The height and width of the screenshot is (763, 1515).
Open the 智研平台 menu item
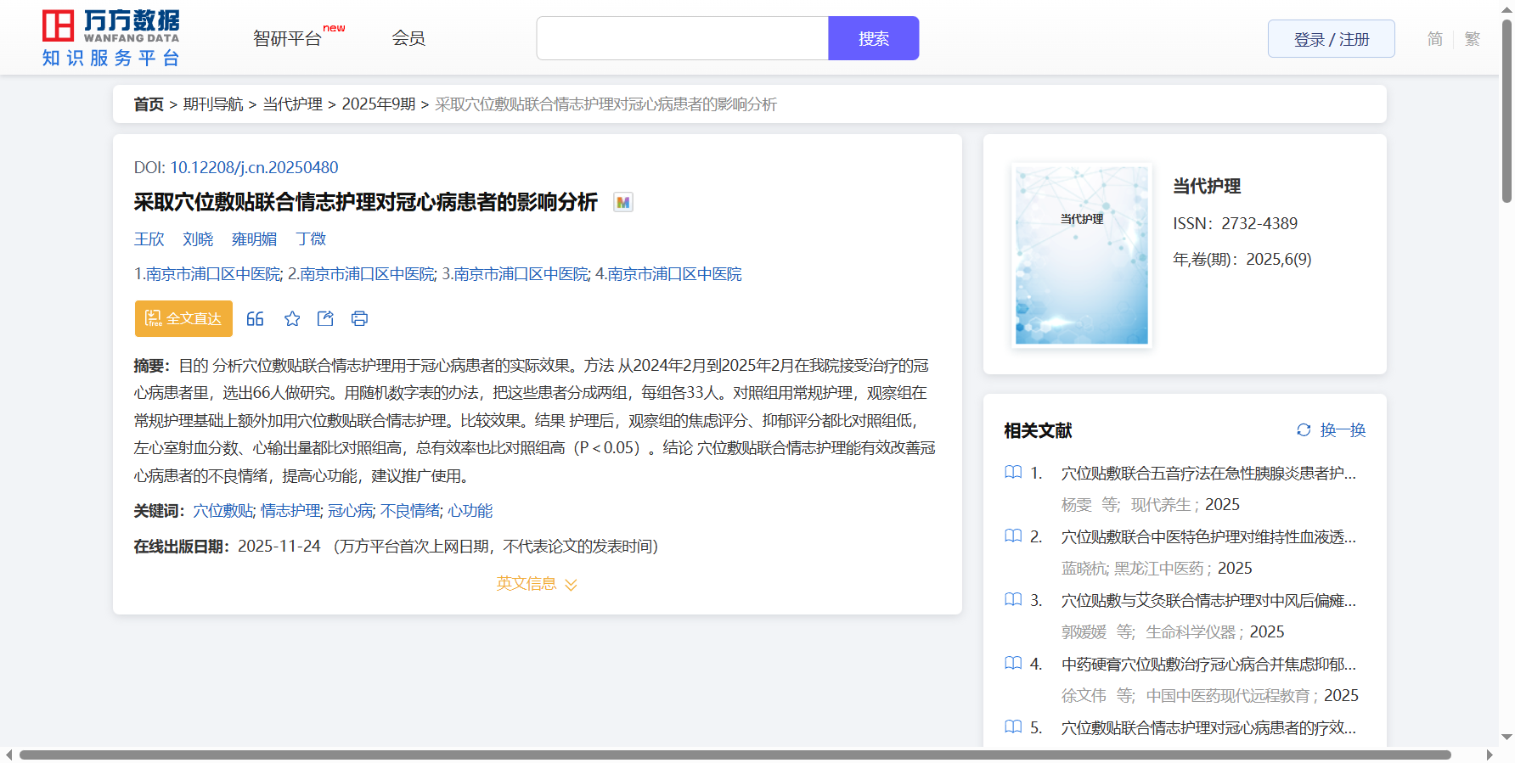pyautogui.click(x=288, y=39)
